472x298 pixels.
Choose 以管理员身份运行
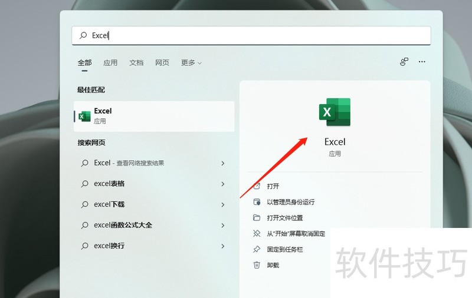pyautogui.click(x=290, y=202)
